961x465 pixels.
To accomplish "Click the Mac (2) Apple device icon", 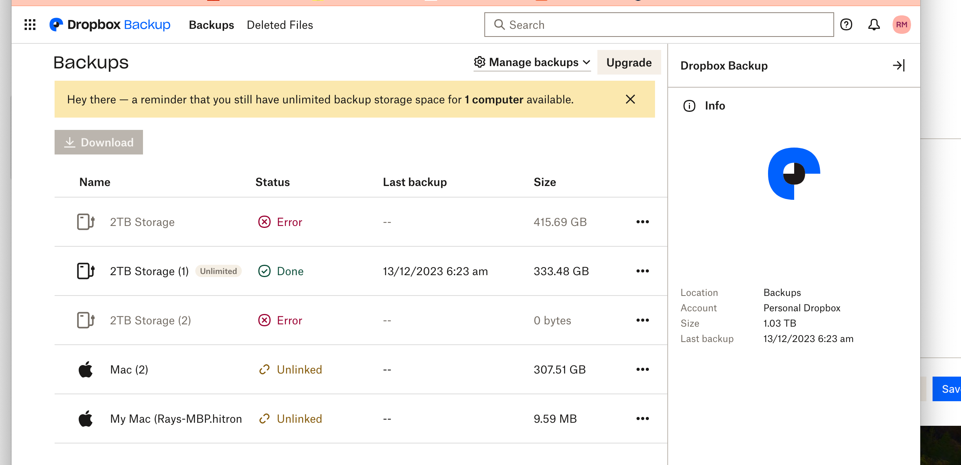I will coord(85,370).
